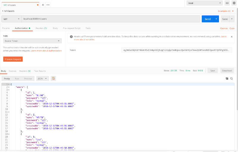Search the response body with magnifier icon
Screen dimensions: 238x152
231,79
